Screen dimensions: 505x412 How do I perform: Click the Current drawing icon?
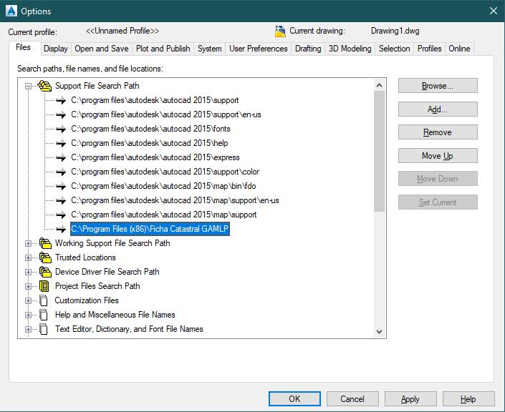pos(280,31)
